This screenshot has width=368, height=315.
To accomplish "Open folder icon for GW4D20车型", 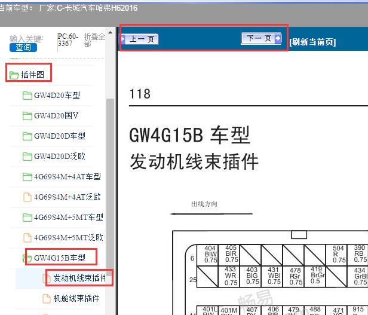I will [27, 96].
